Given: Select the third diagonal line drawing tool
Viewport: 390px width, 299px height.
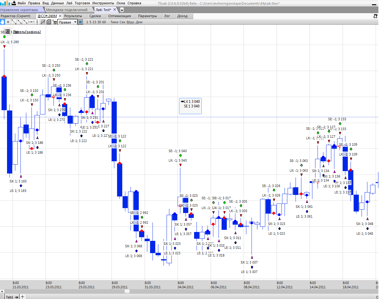Looking at the screenshot, I should pyautogui.click(x=25, y=22).
